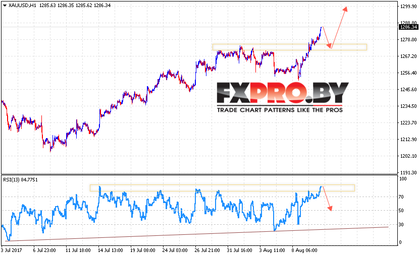Click the XAUUSD,H1 symbol title
419x256 pixels.
tap(22, 6)
